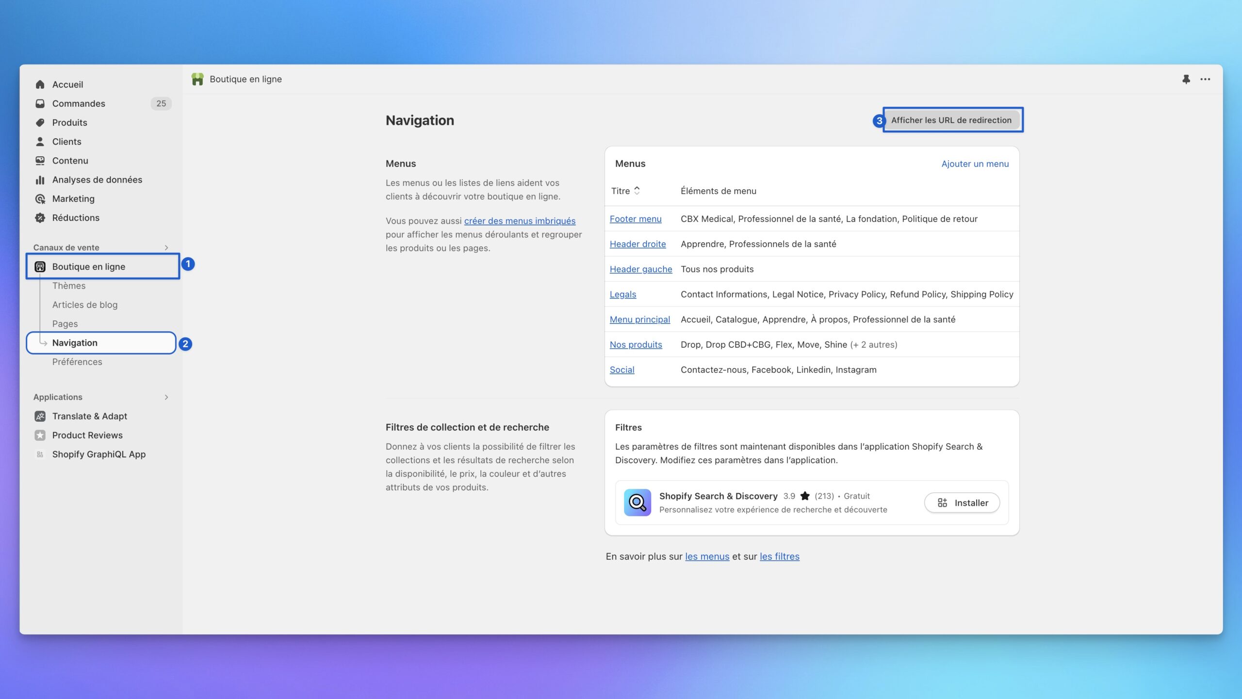Screen dimensions: 1242x699
Task: Click the Boutique en ligne header title
Action: [245, 79]
